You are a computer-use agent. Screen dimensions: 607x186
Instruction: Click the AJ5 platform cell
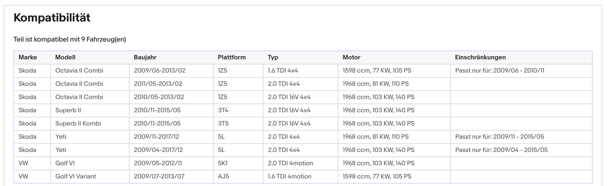(223, 176)
